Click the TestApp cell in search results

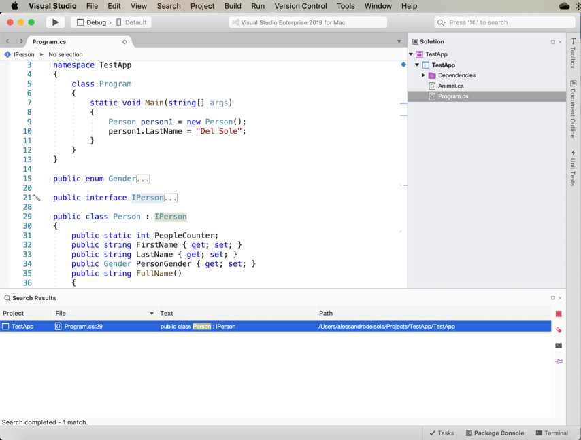coord(22,327)
